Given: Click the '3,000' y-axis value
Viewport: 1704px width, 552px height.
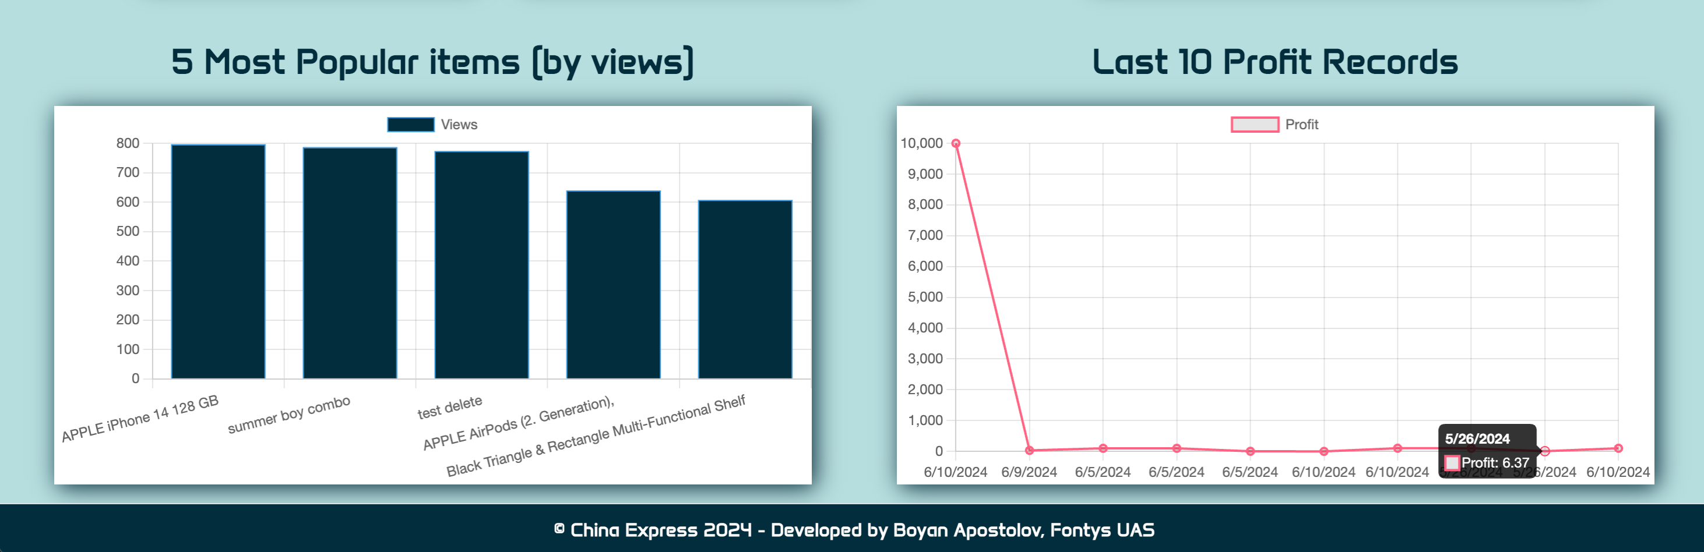Looking at the screenshot, I should [x=925, y=358].
